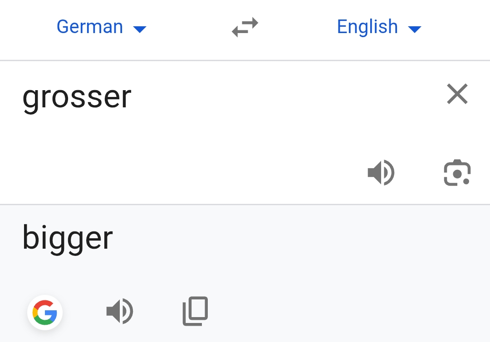Clear the source text with X
Screen dimensions: 490x342
click(x=457, y=94)
